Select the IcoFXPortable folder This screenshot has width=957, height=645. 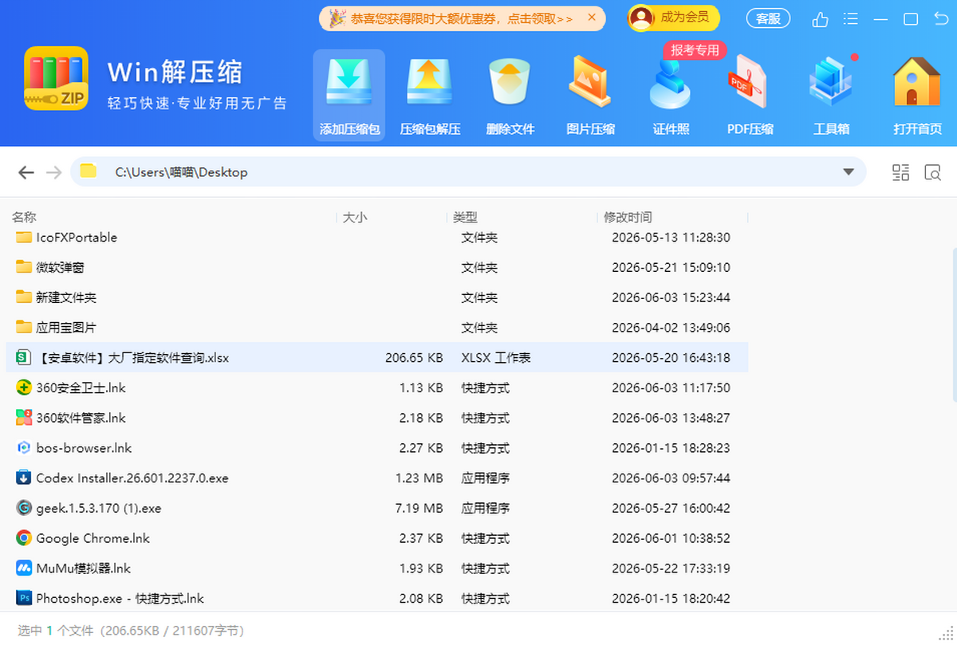pyautogui.click(x=77, y=238)
